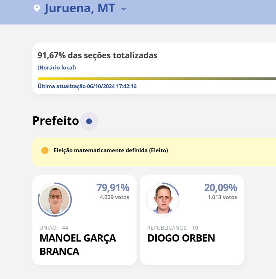Select Diogo Orben's candidate photo

click(x=162, y=200)
